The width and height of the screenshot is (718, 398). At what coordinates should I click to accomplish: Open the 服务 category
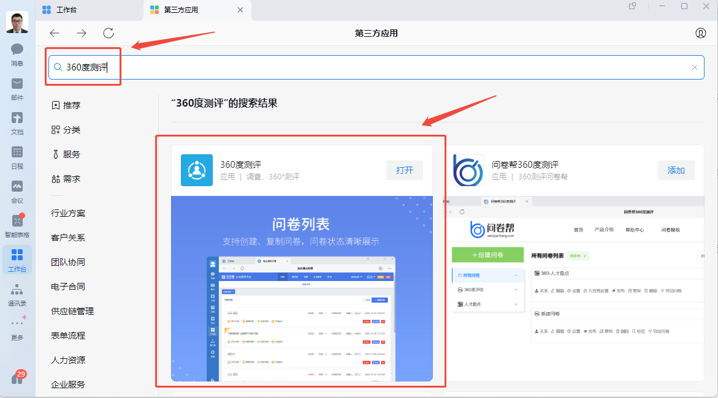pos(66,155)
